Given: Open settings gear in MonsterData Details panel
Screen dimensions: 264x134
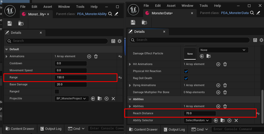Looking at the screenshot, I should click(x=261, y=40).
